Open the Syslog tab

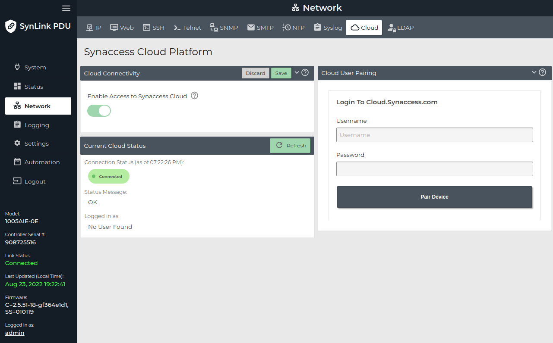[x=328, y=28]
